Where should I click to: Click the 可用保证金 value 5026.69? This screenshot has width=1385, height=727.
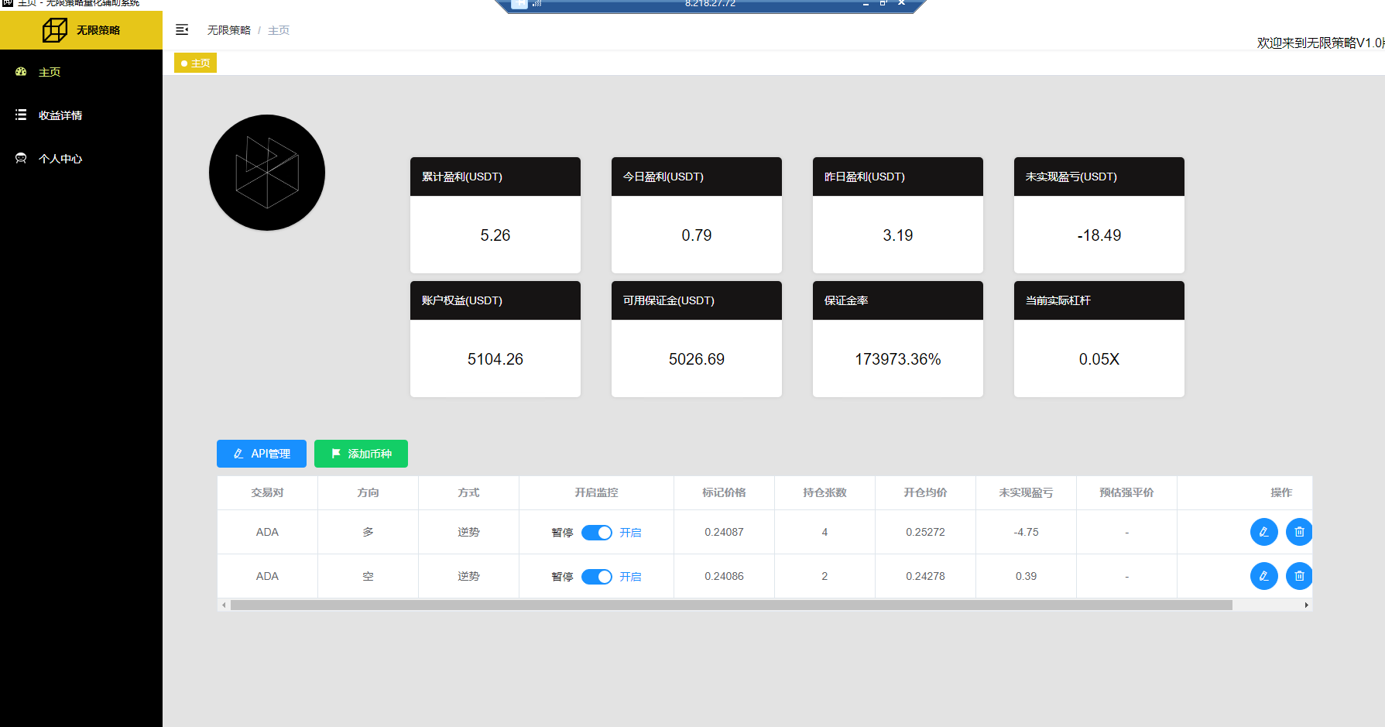(697, 359)
